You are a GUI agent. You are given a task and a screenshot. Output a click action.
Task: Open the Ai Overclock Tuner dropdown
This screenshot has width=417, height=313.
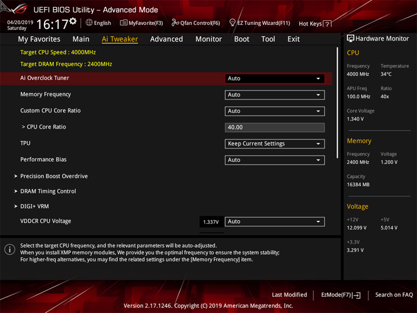pyautogui.click(x=275, y=78)
